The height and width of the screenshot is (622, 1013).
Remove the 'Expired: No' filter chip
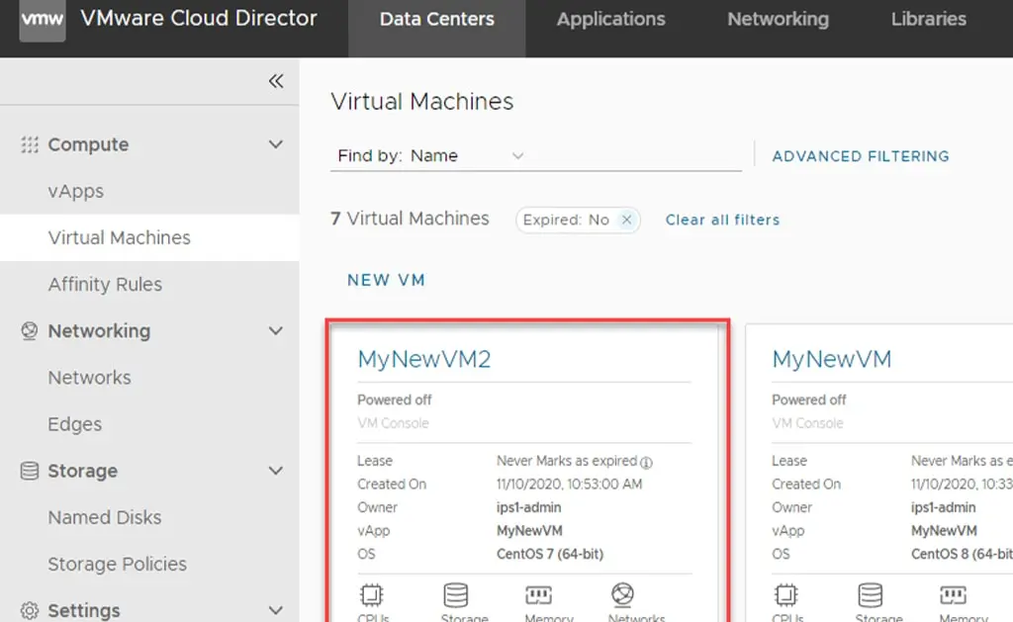point(626,220)
